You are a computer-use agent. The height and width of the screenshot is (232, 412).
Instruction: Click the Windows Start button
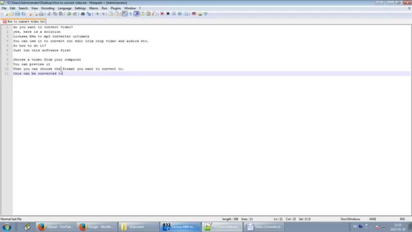pos(7,227)
